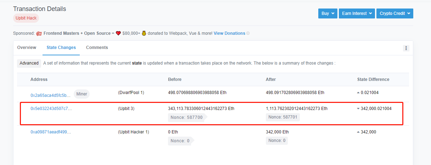Click the down arrow beside 342,000.021004 difference
This screenshot has height=165, width=431.
(x=358, y=109)
